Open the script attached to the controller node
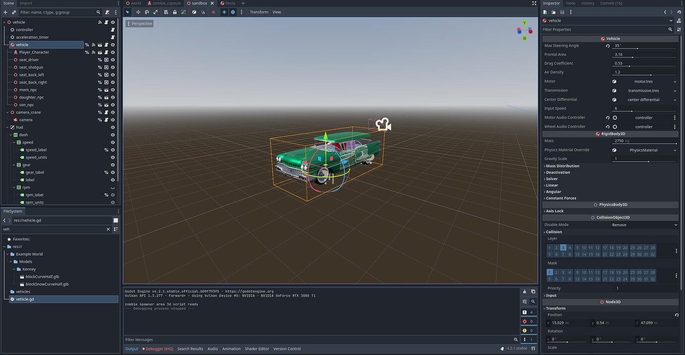The image size is (685, 355). click(x=113, y=30)
